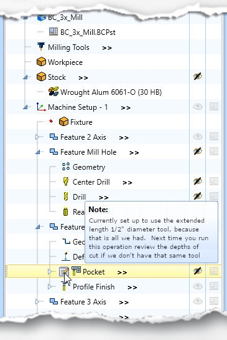Toggle Profile Finish visibility eye

[198, 286]
